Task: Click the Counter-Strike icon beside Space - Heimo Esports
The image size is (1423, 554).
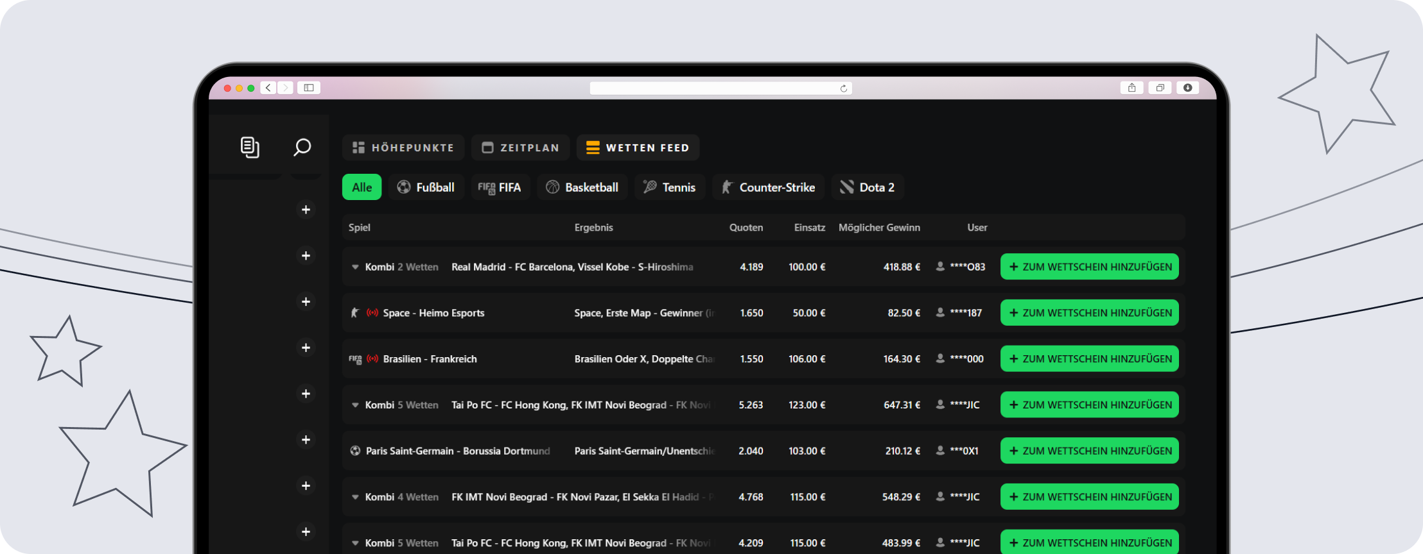Action: click(x=354, y=313)
